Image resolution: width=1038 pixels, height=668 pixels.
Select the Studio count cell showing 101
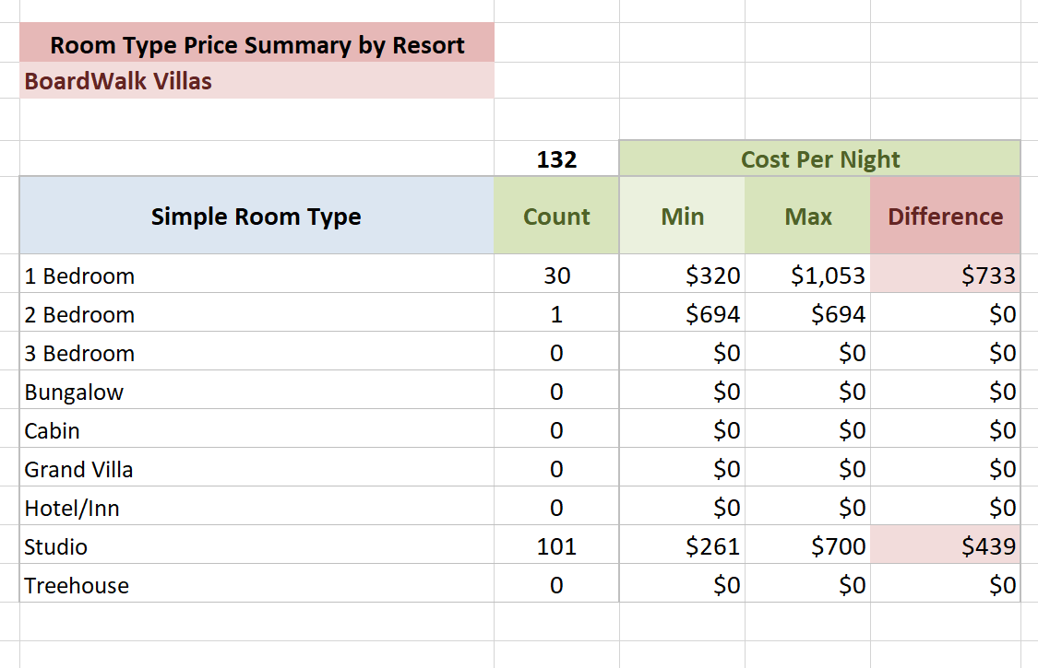[x=556, y=546]
